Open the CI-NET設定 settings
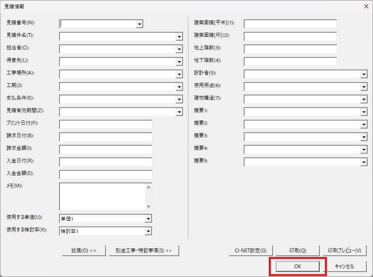This screenshot has height=277, width=373. coord(250,250)
